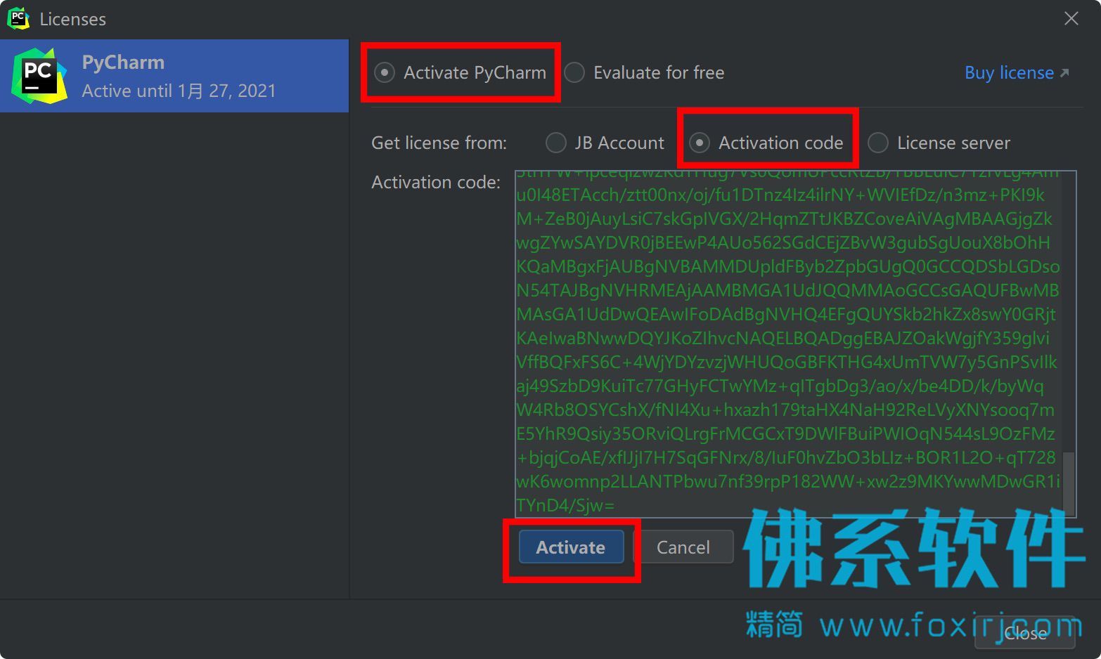Choose the Evaluate for free option

click(574, 72)
